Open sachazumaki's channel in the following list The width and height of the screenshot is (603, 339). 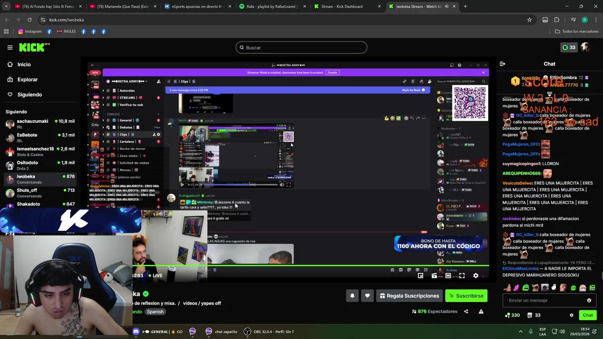click(40, 124)
